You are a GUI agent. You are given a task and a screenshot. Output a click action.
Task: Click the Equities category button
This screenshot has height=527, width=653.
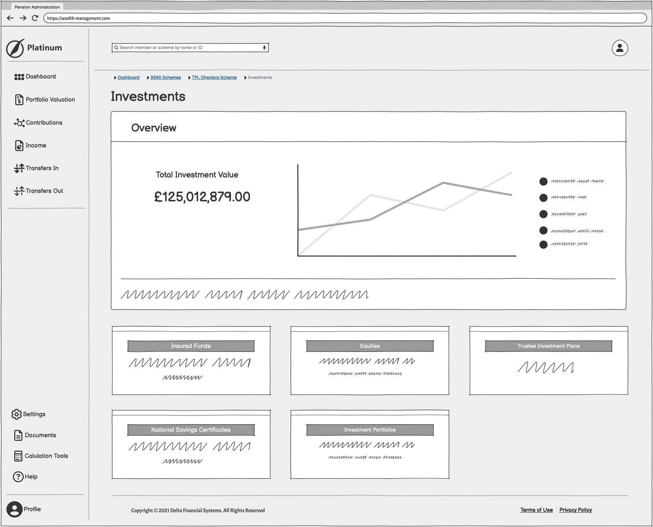(x=370, y=346)
